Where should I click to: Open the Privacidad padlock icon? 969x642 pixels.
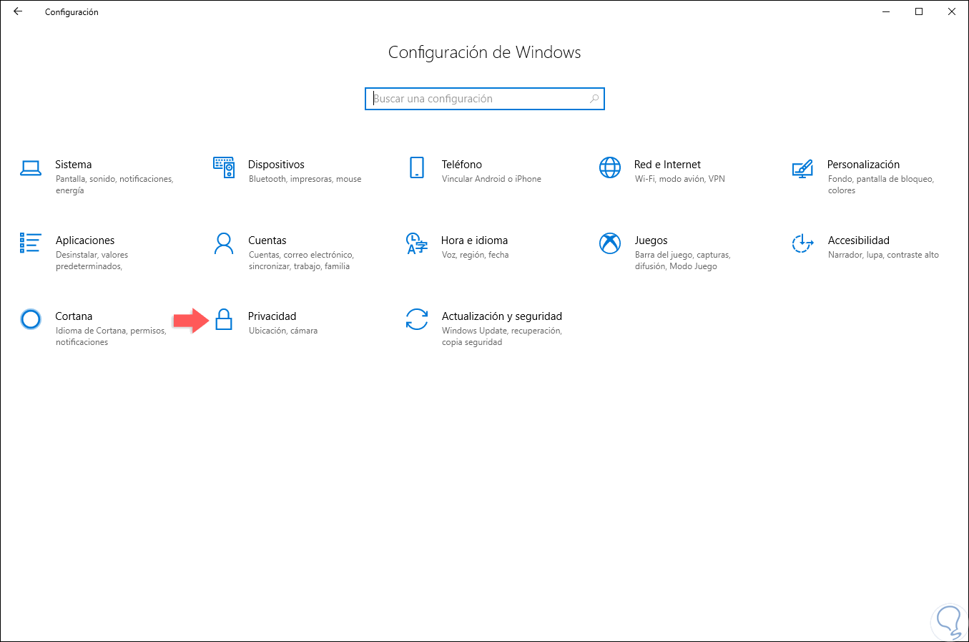pyautogui.click(x=224, y=319)
